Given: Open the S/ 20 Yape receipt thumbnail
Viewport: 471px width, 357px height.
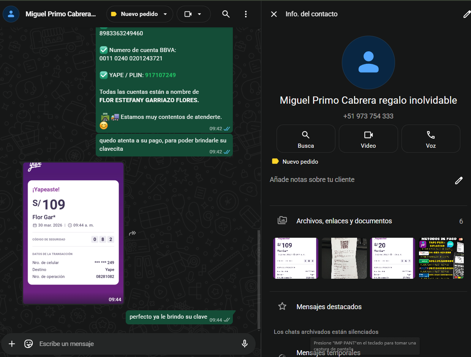Looking at the screenshot, I should point(392,258).
